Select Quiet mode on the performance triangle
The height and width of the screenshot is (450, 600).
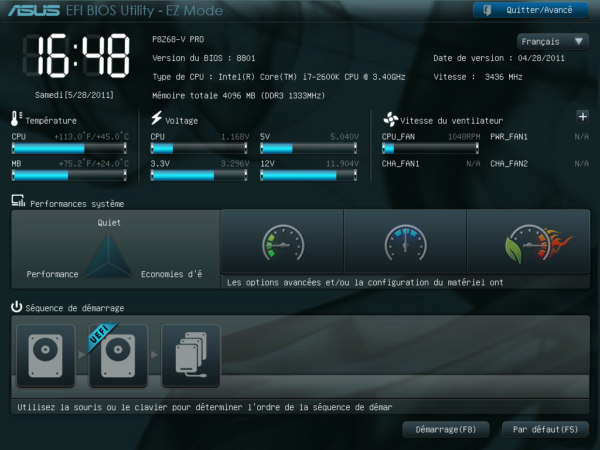pos(108,223)
